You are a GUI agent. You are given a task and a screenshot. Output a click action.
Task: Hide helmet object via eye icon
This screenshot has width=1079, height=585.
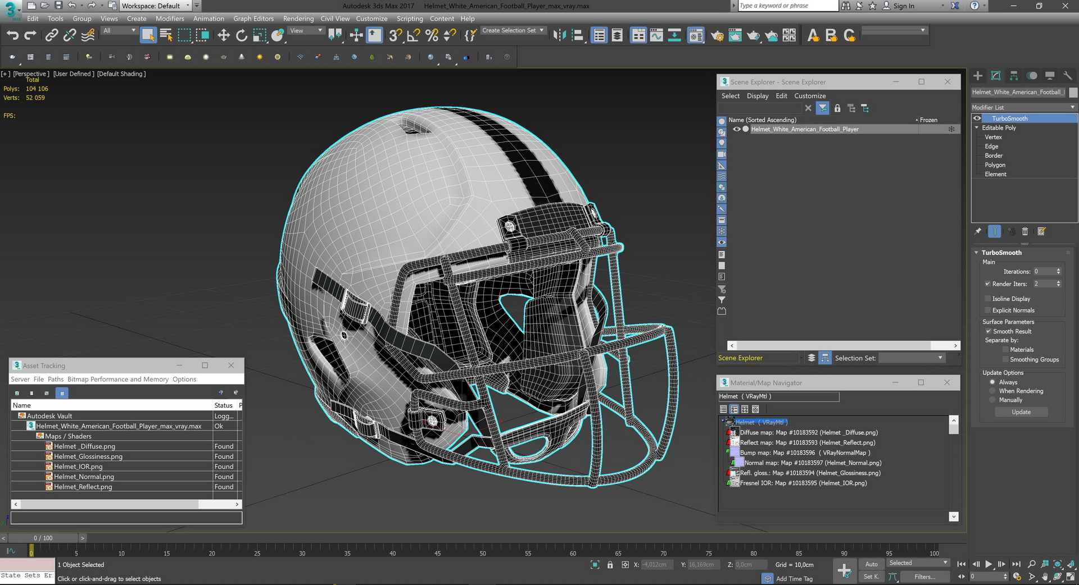click(736, 129)
